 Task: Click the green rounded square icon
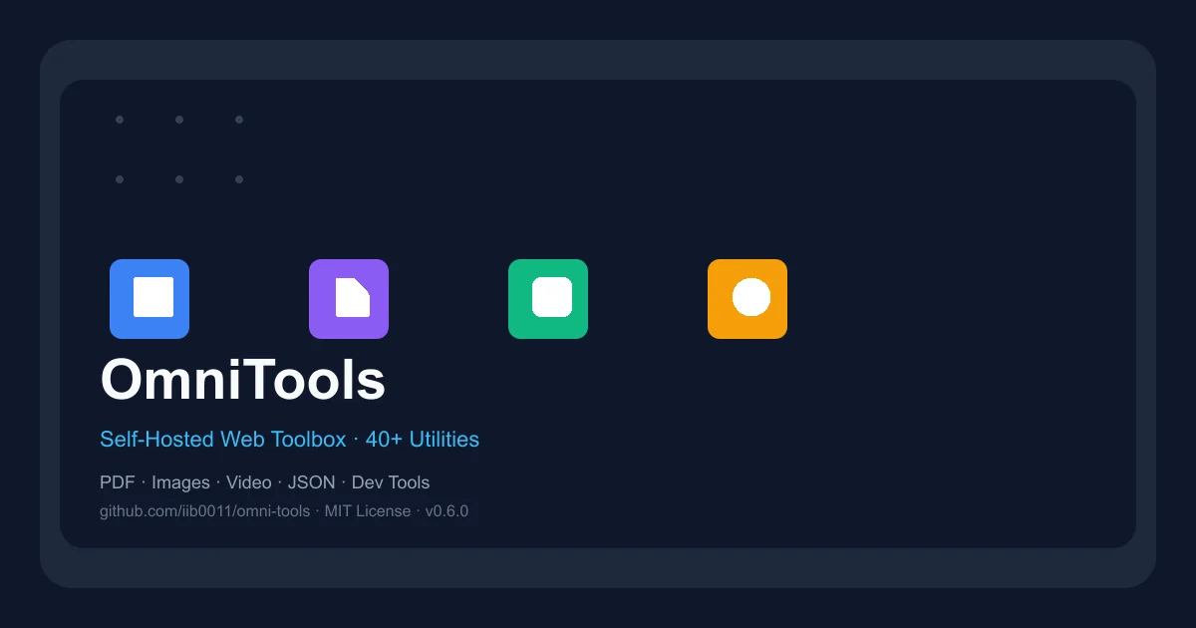click(548, 299)
